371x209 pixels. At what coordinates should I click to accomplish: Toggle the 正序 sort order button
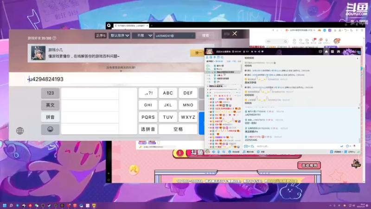(x=101, y=36)
